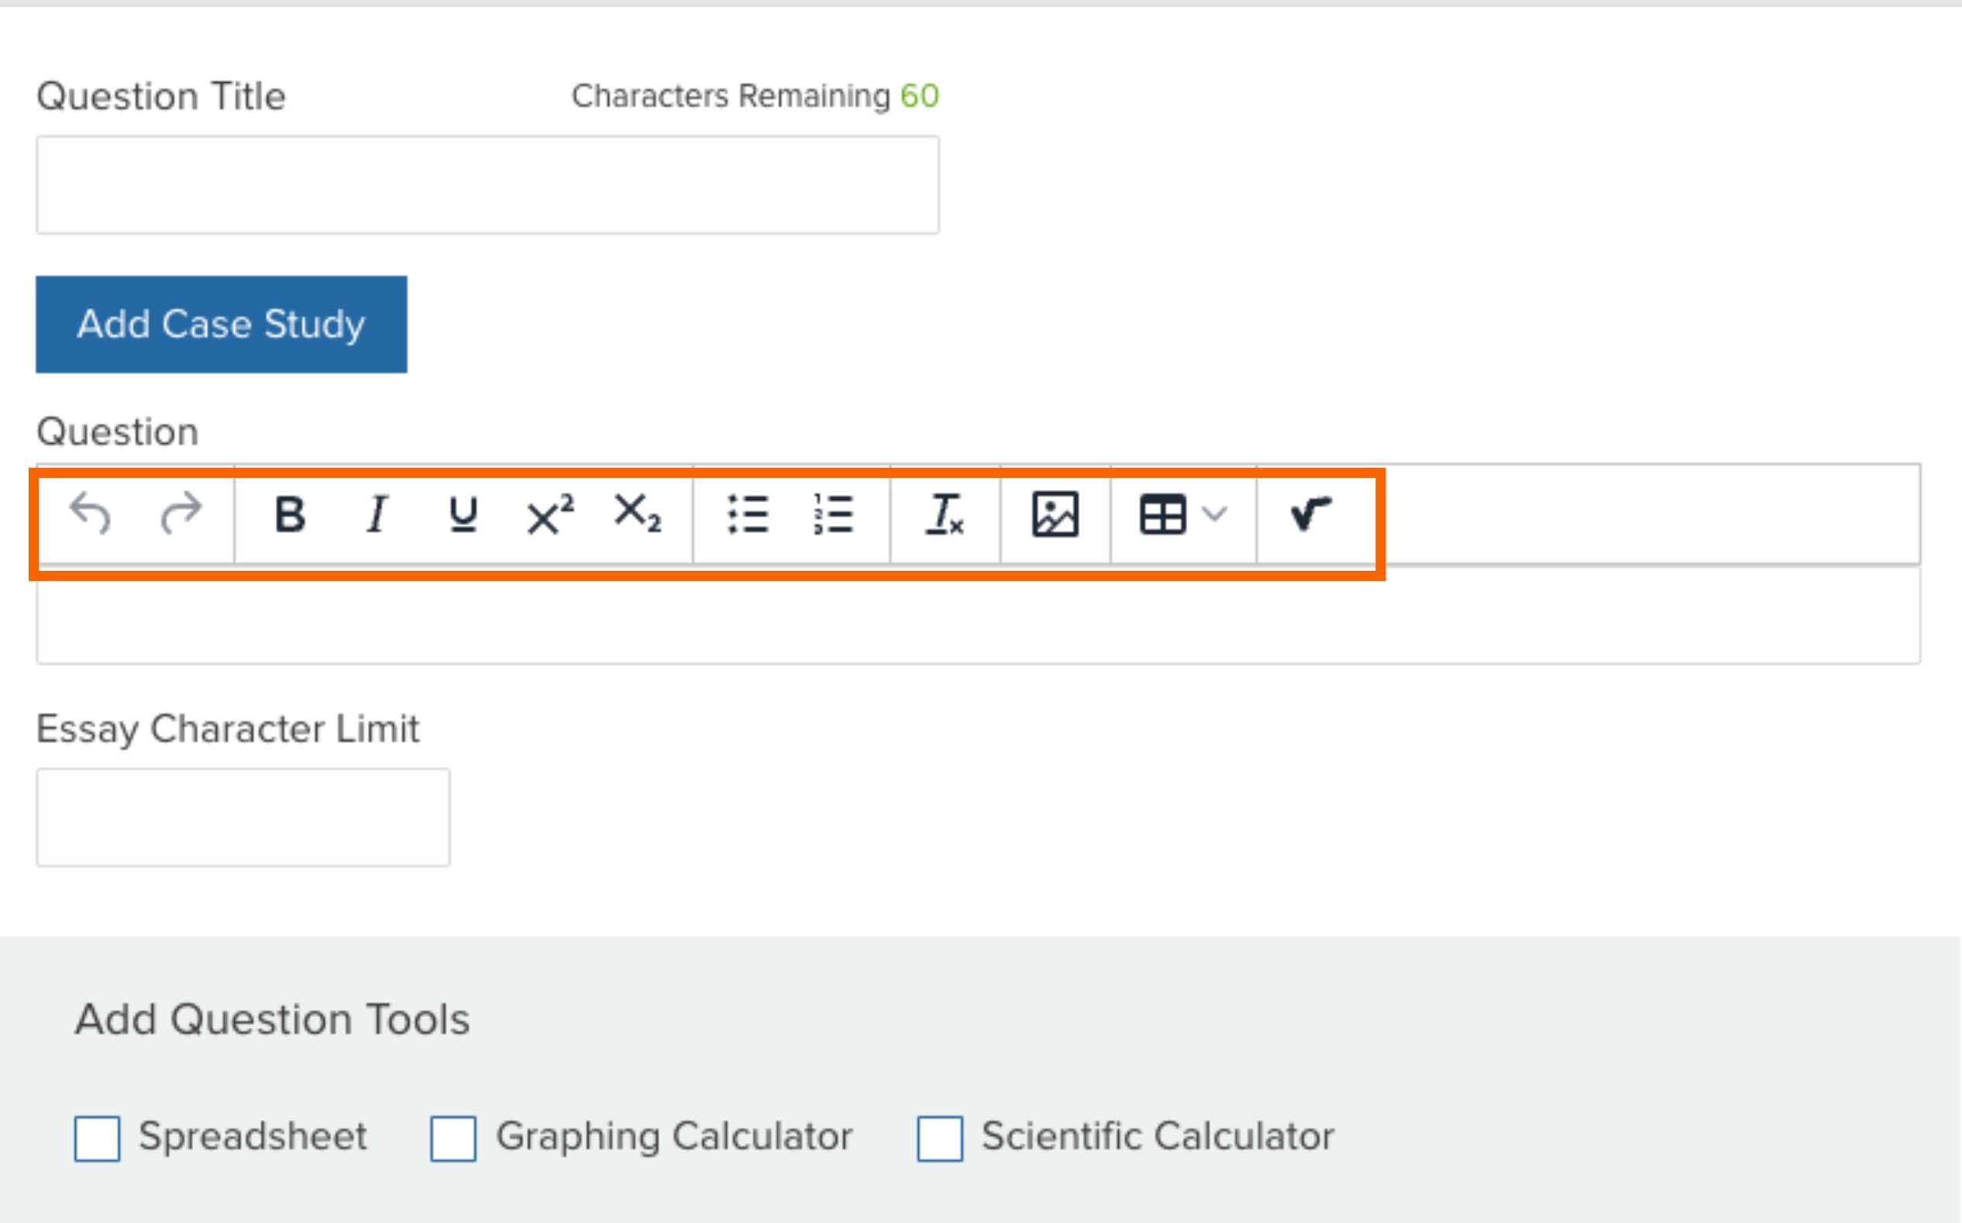Insert an image into the question
The width and height of the screenshot is (1962, 1223).
tap(1055, 514)
